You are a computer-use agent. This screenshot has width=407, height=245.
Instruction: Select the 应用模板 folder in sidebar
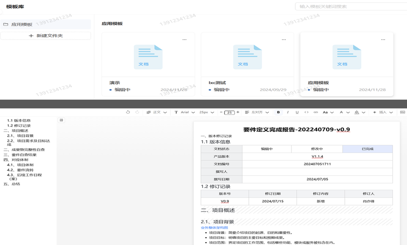pyautogui.click(x=22, y=24)
